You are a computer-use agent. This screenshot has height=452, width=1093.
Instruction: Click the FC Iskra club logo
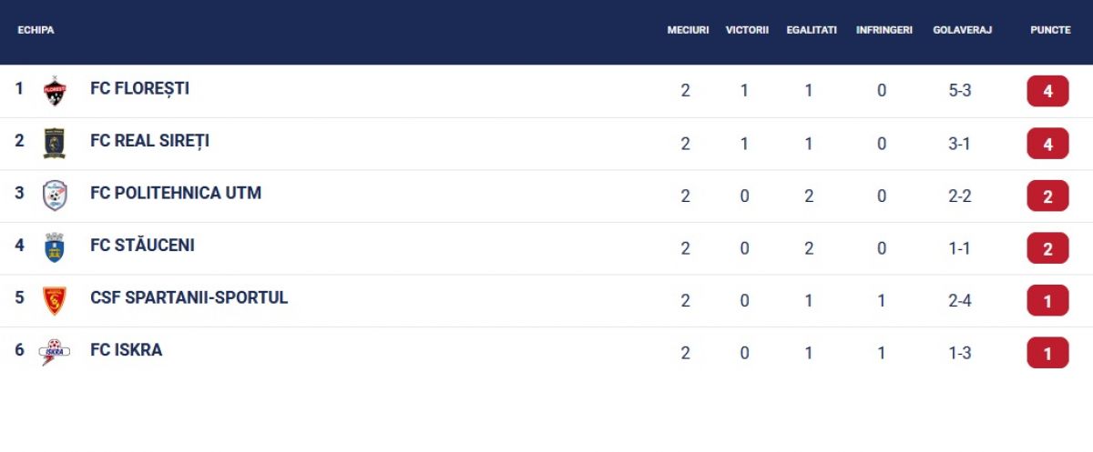55,352
